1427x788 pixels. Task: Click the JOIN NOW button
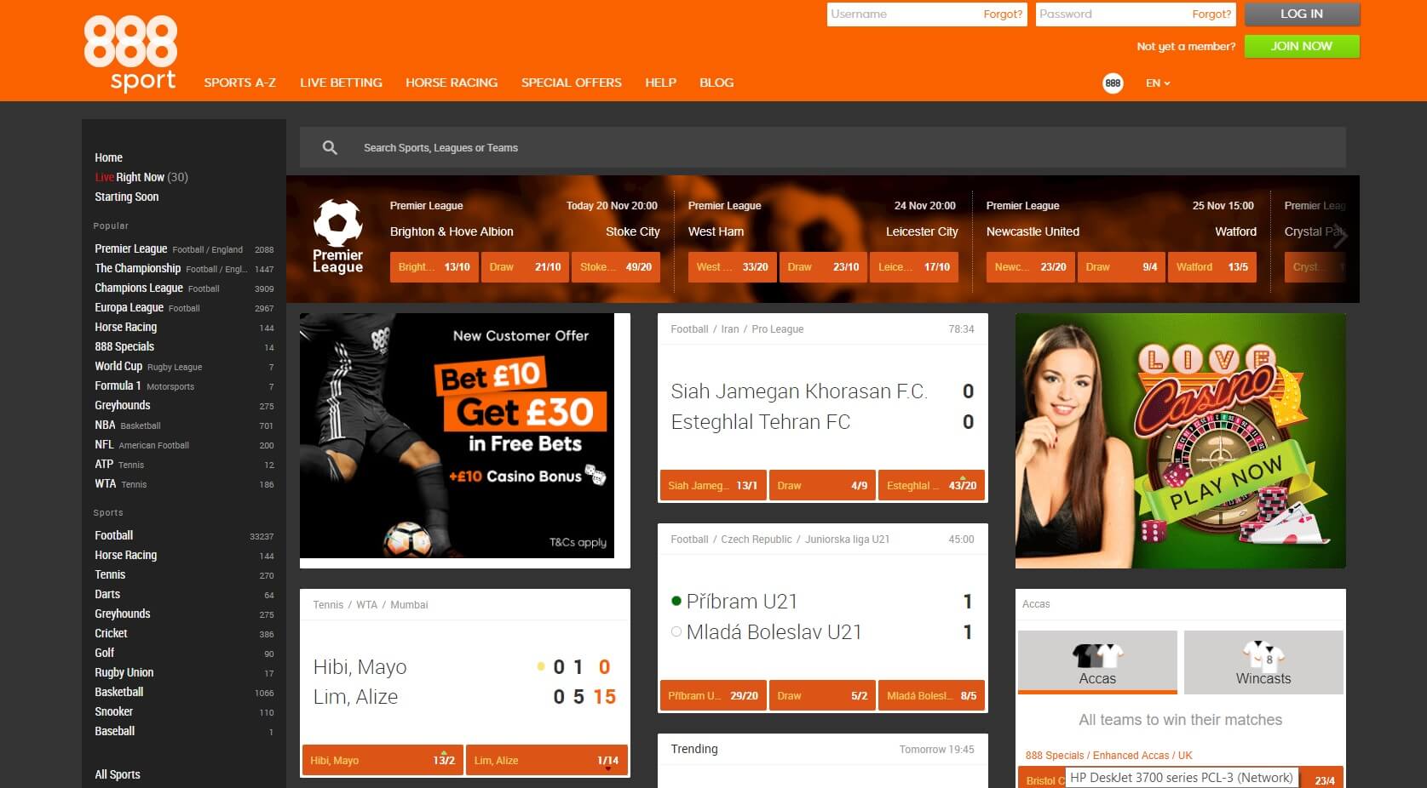(1302, 46)
